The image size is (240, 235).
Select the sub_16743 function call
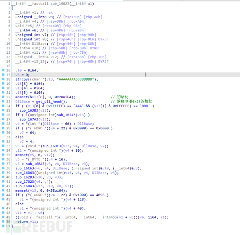66,115
